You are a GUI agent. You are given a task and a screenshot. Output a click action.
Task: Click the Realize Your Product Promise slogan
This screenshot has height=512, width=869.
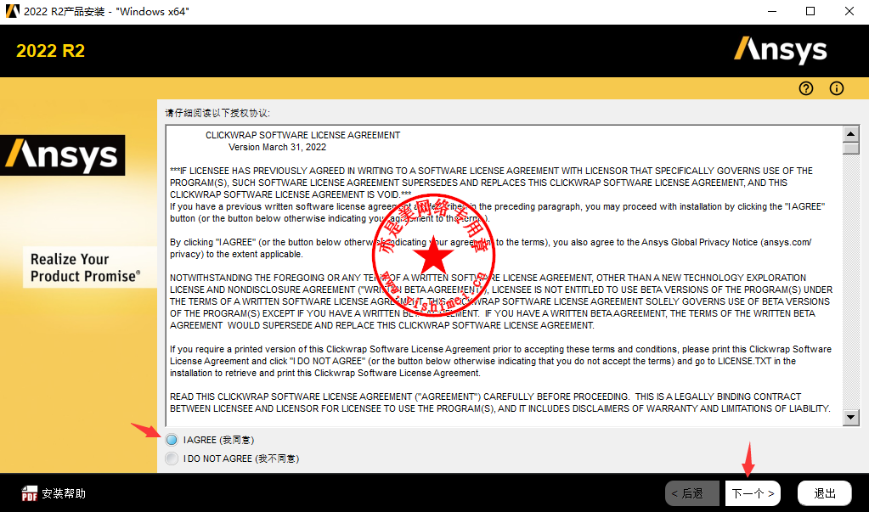point(85,267)
